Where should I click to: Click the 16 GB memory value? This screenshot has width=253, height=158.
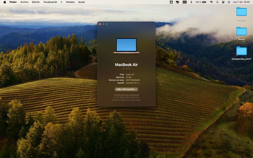click(x=129, y=77)
